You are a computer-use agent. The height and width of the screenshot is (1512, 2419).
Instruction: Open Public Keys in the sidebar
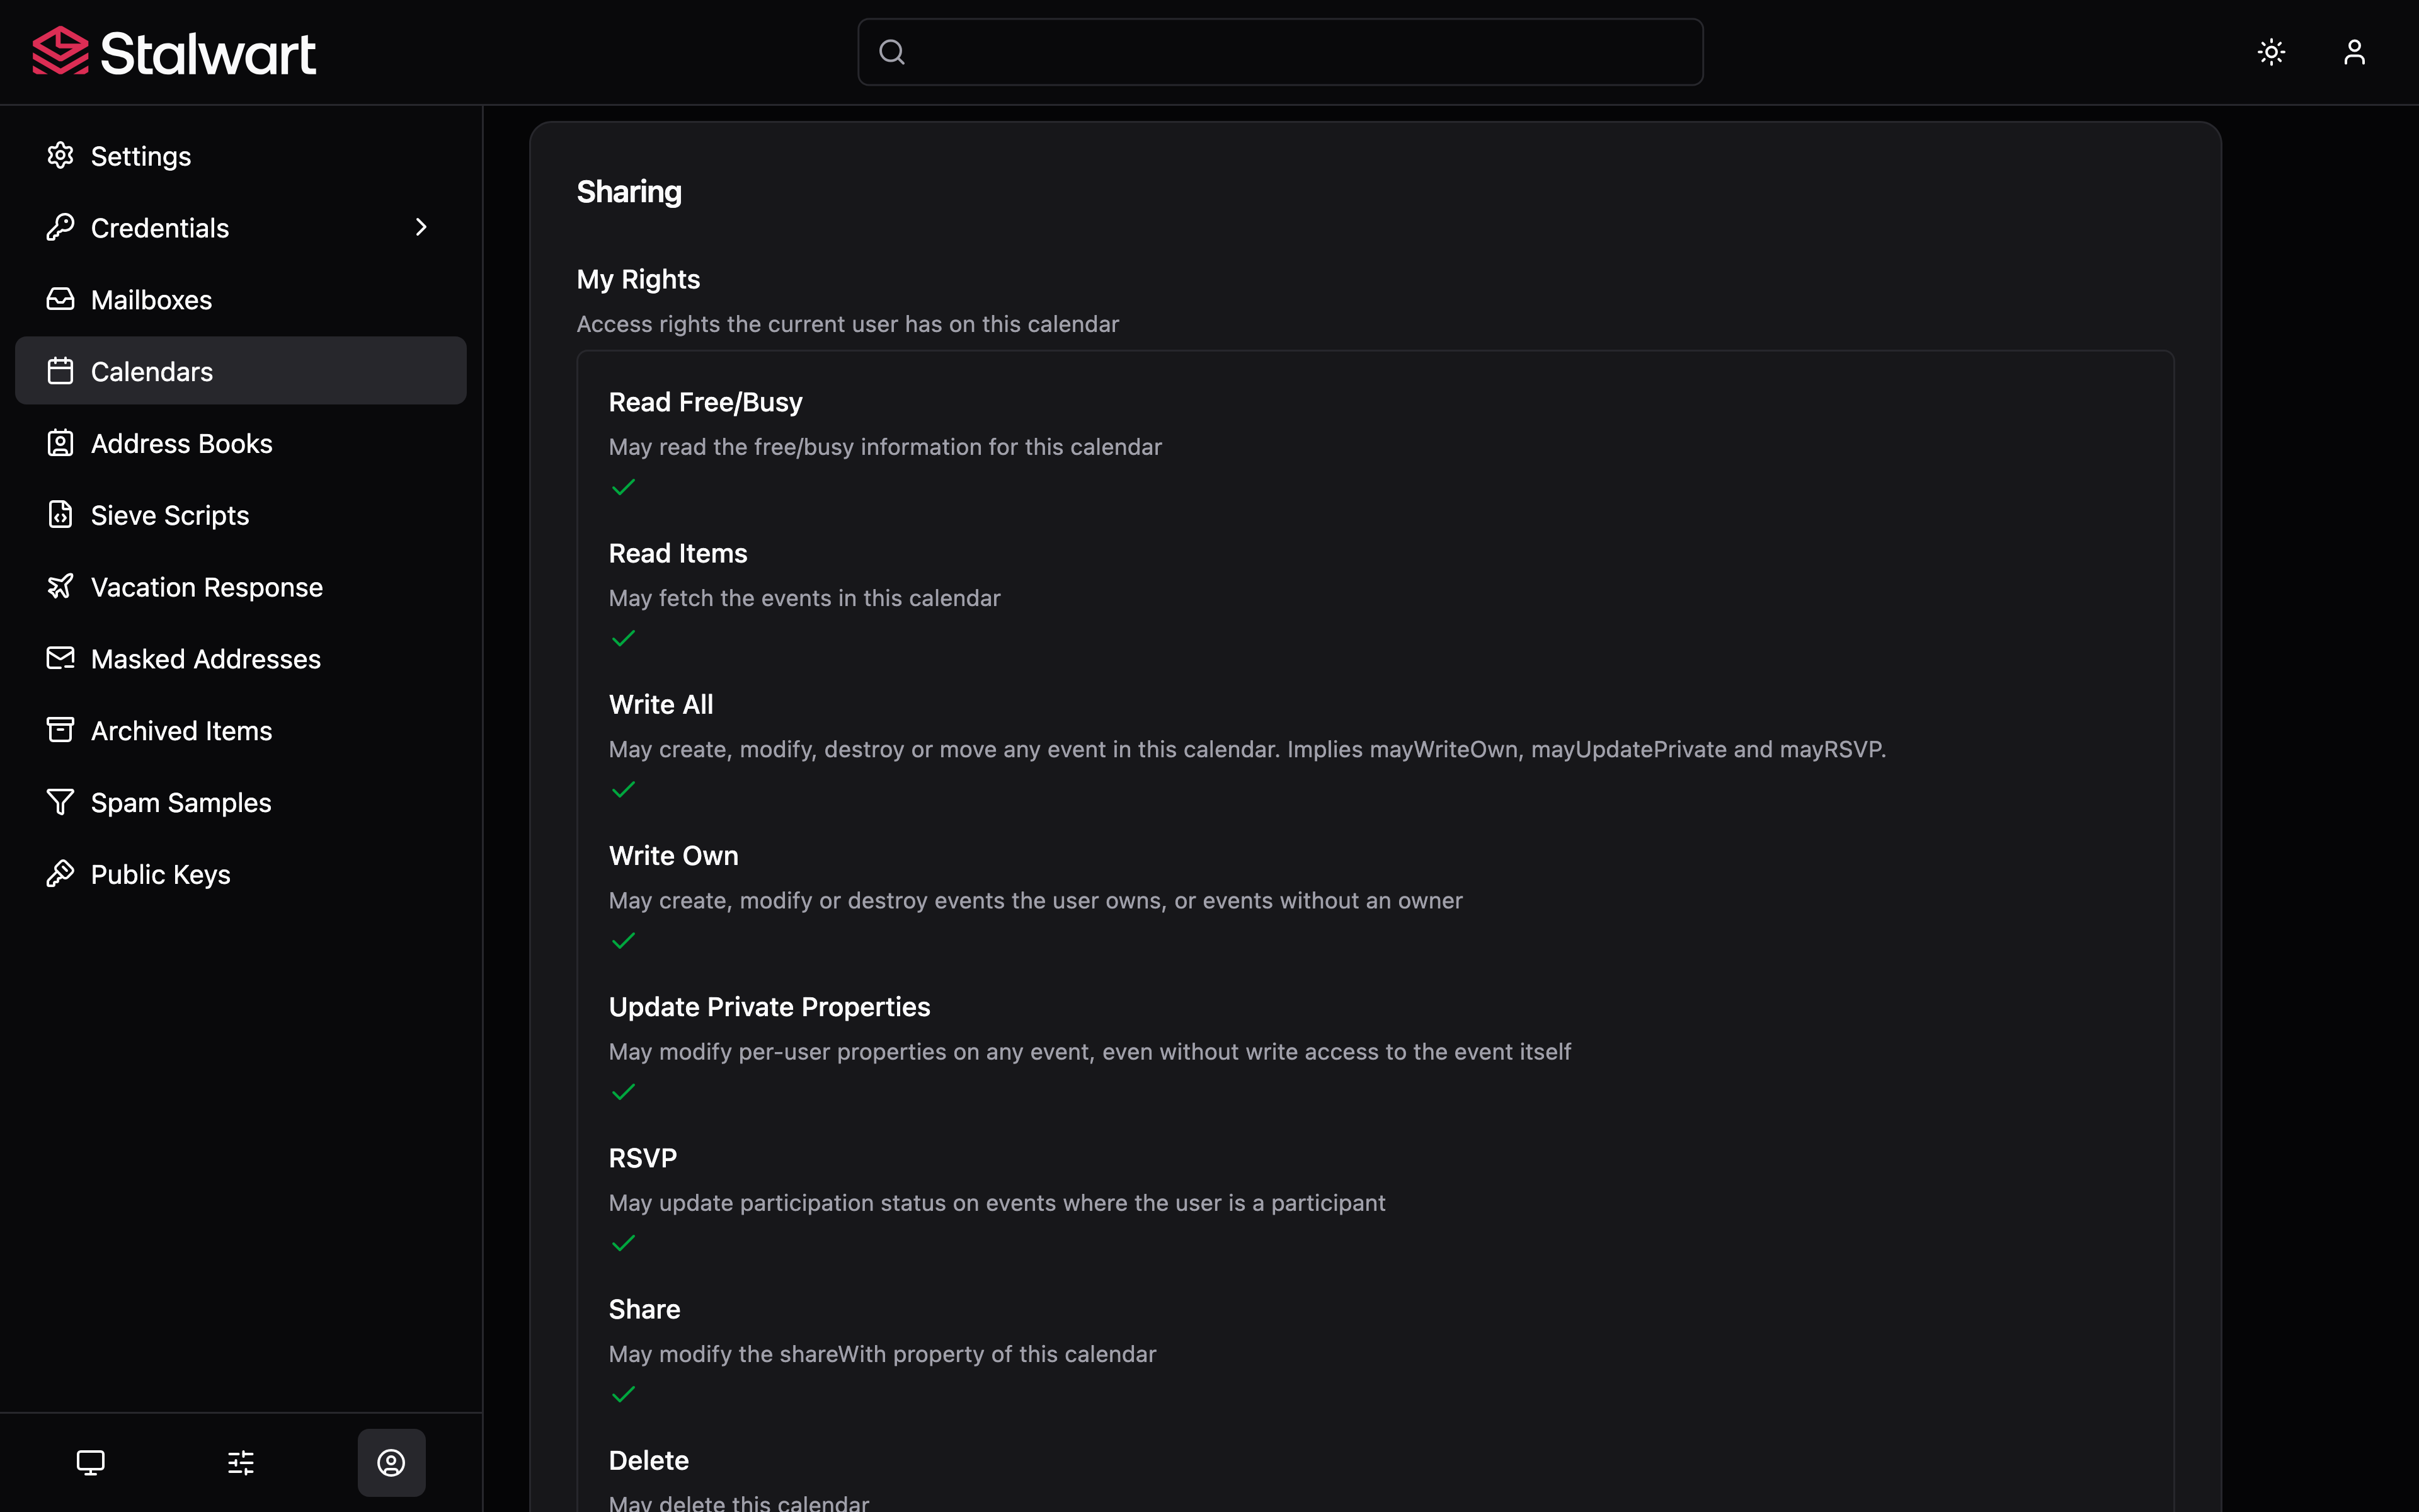241,874
